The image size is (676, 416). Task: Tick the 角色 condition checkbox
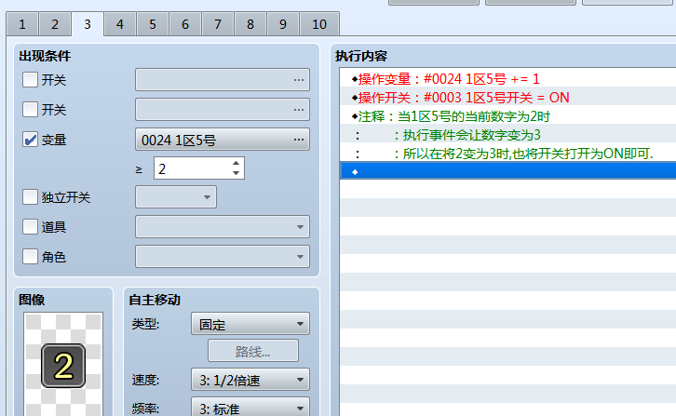pos(30,257)
